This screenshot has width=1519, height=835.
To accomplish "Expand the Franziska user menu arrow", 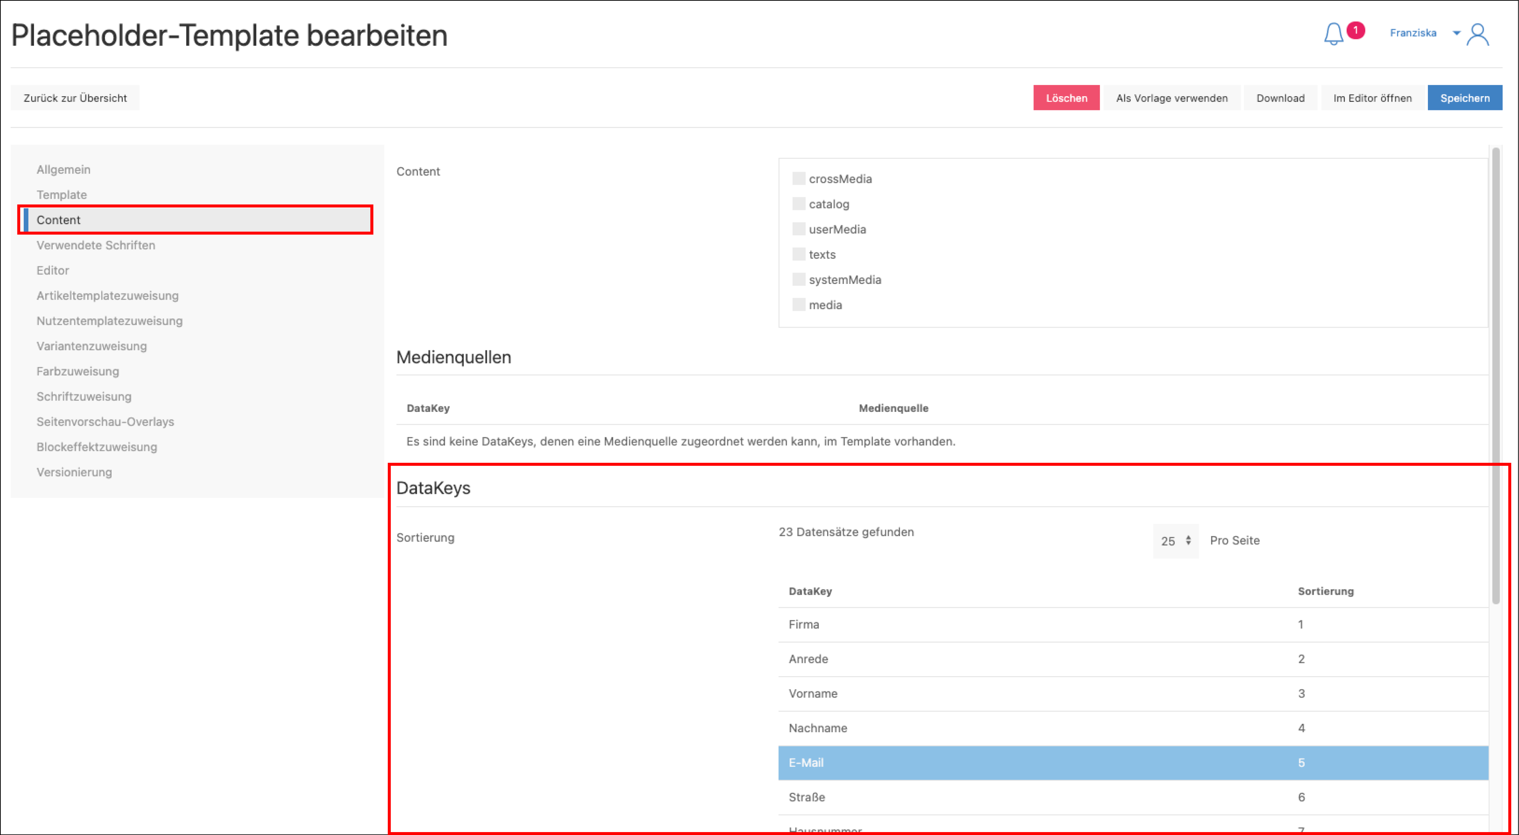I will click(1456, 33).
